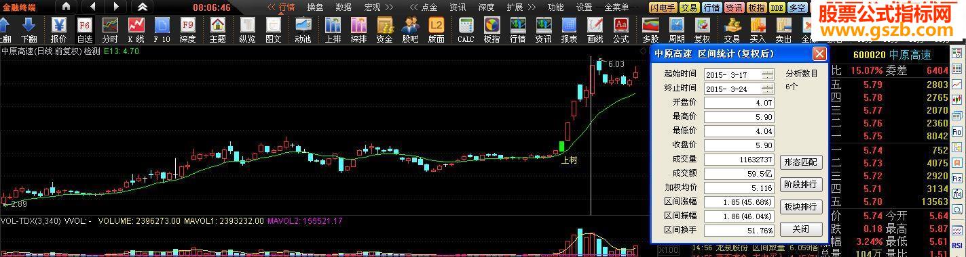Close the 区间统计 dialog with X
This screenshot has height=257, width=966.
click(x=819, y=54)
